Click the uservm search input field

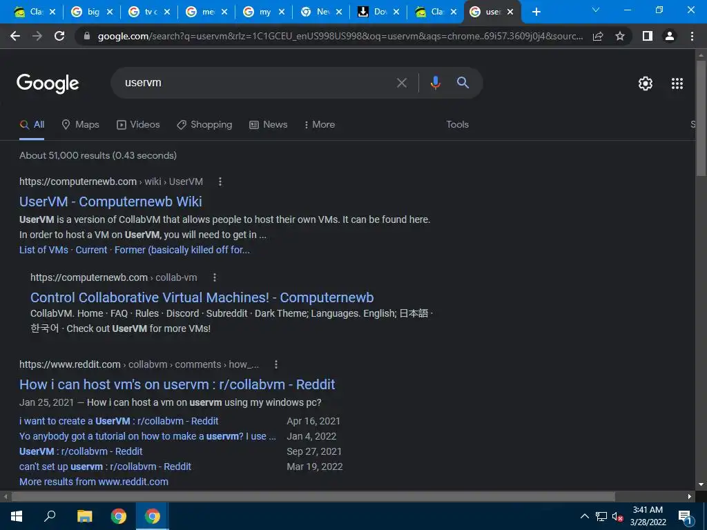[257, 83]
